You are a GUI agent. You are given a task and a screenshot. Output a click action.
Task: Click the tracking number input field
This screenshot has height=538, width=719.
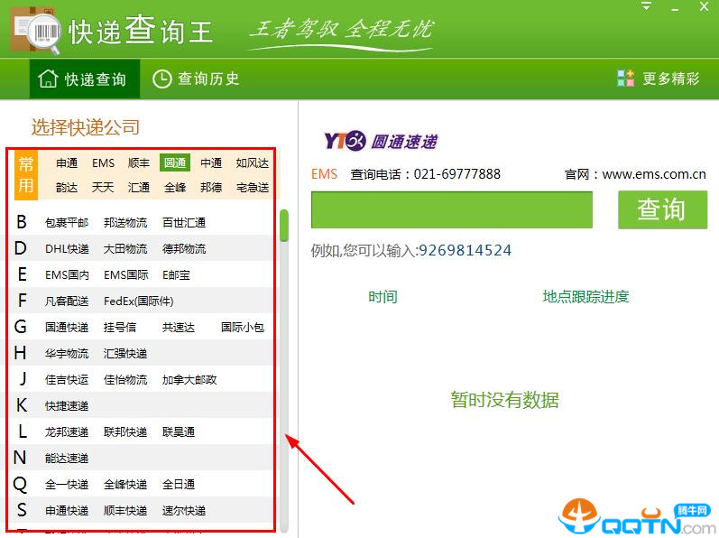click(451, 210)
